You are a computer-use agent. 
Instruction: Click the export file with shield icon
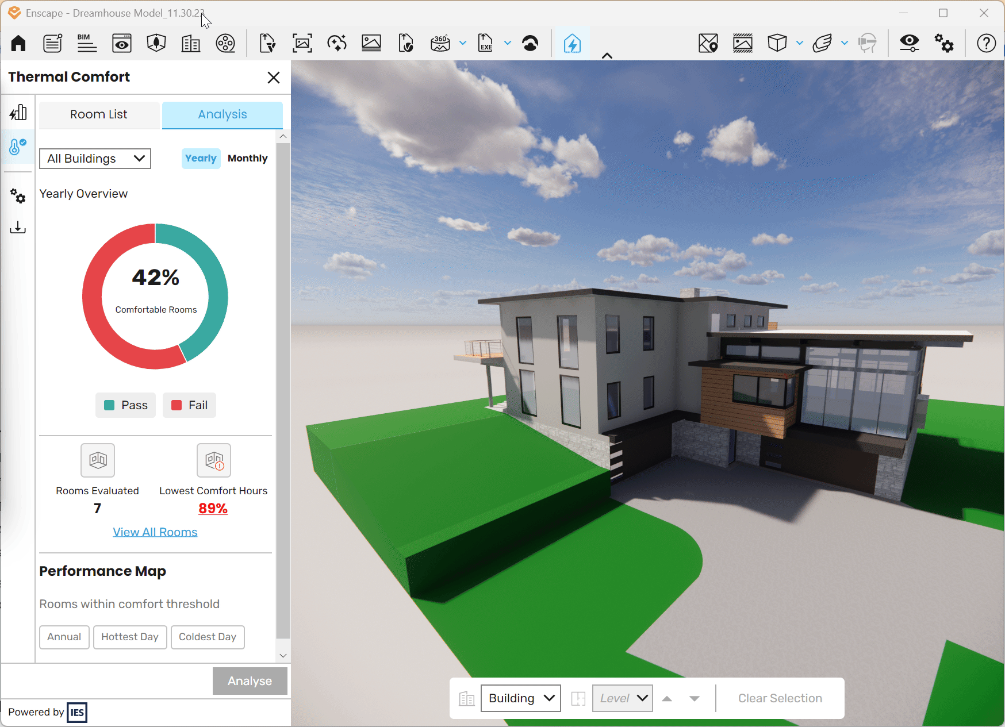click(x=405, y=43)
